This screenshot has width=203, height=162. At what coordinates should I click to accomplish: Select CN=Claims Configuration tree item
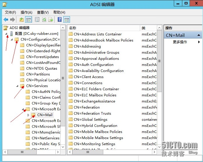(x=46, y=98)
